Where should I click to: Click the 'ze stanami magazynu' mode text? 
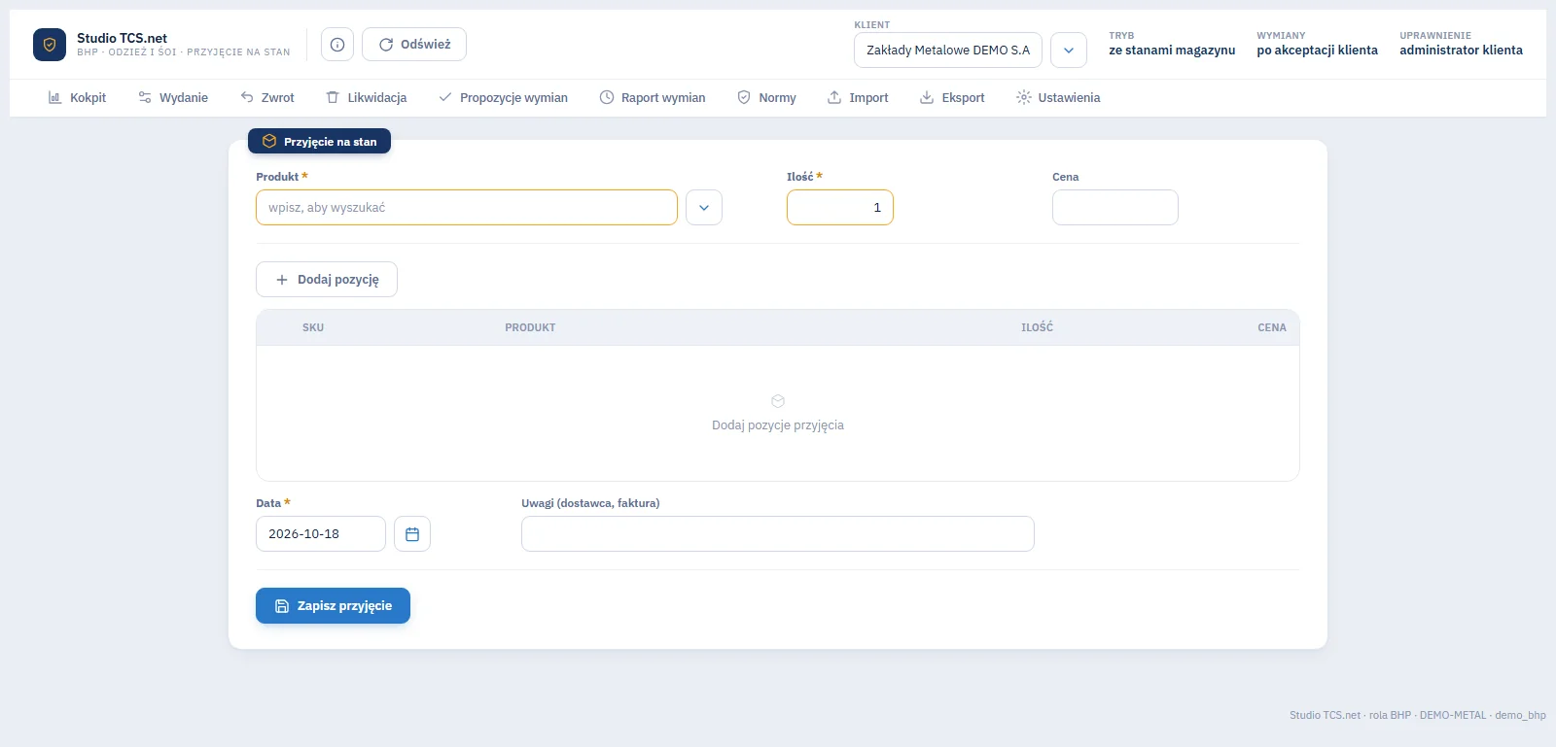point(1172,51)
